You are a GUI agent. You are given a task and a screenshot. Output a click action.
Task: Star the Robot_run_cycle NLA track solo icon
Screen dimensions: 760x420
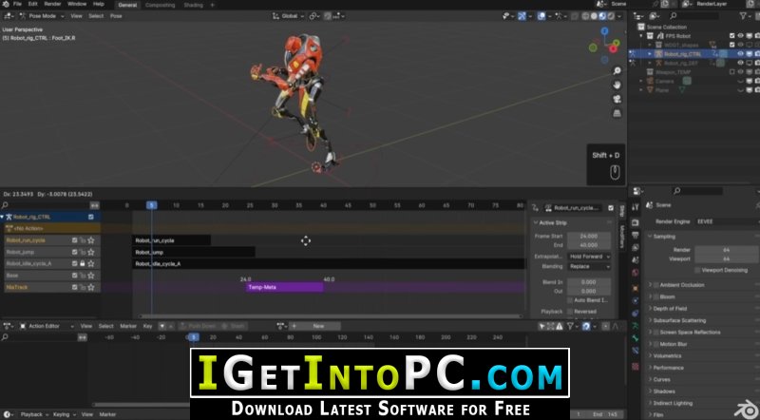click(x=91, y=240)
